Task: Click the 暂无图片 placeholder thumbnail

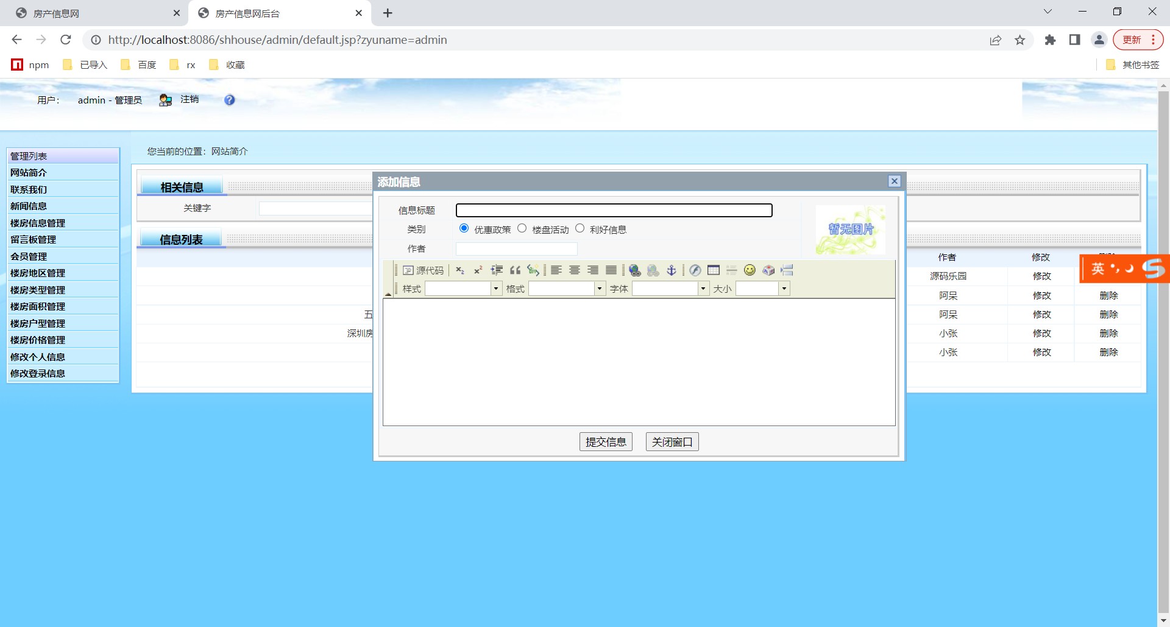Action: coord(851,229)
